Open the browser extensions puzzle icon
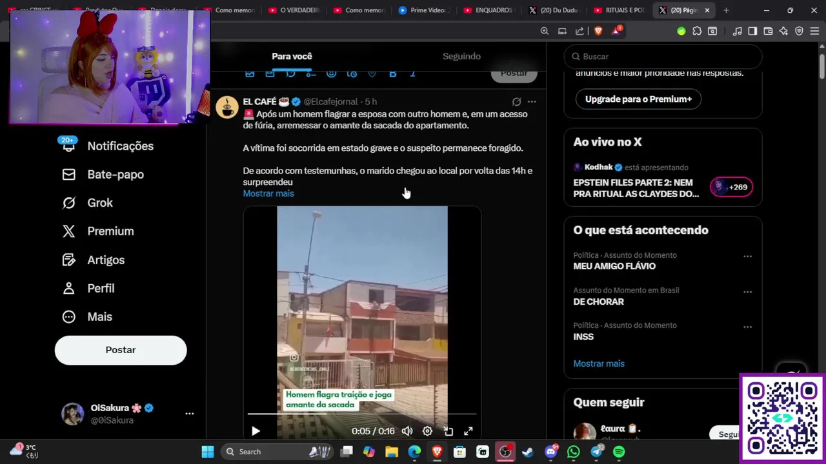 697,31
